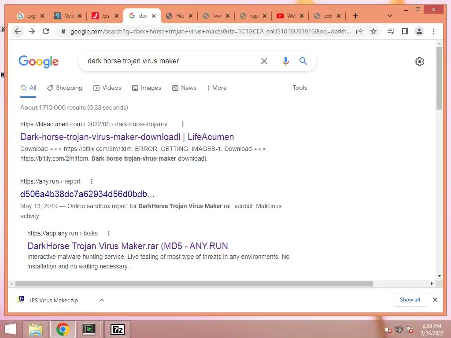Open options for app.any.run tasks result
The image size is (451, 338).
pyautogui.click(x=109, y=233)
